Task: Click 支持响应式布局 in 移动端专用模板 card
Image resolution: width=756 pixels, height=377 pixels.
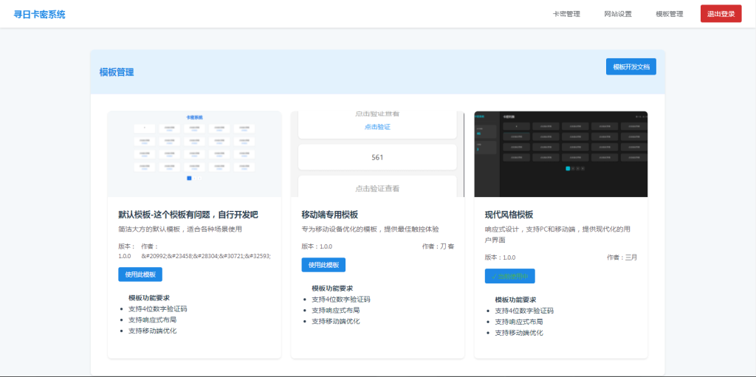Action: 336,310
